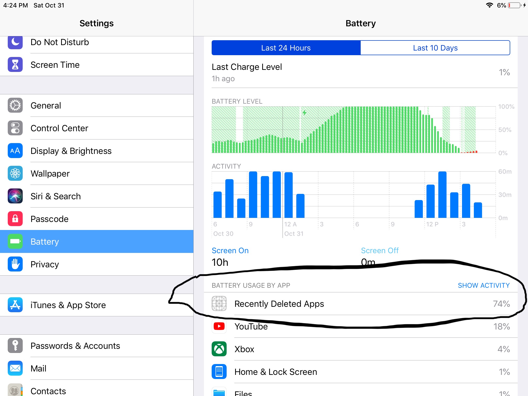This screenshot has height=396, width=528.
Task: Tap the green Xbox app icon
Action: pyautogui.click(x=219, y=349)
